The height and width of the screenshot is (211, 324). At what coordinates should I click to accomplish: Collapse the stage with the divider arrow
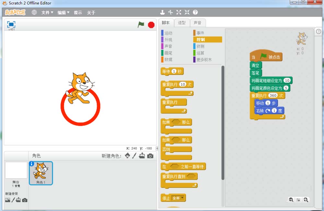[157, 148]
